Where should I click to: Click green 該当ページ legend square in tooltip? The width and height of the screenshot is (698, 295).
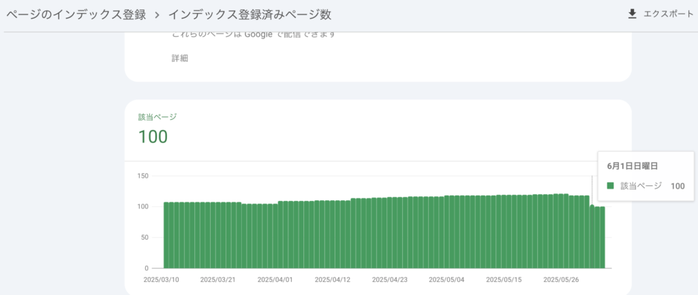click(x=610, y=186)
